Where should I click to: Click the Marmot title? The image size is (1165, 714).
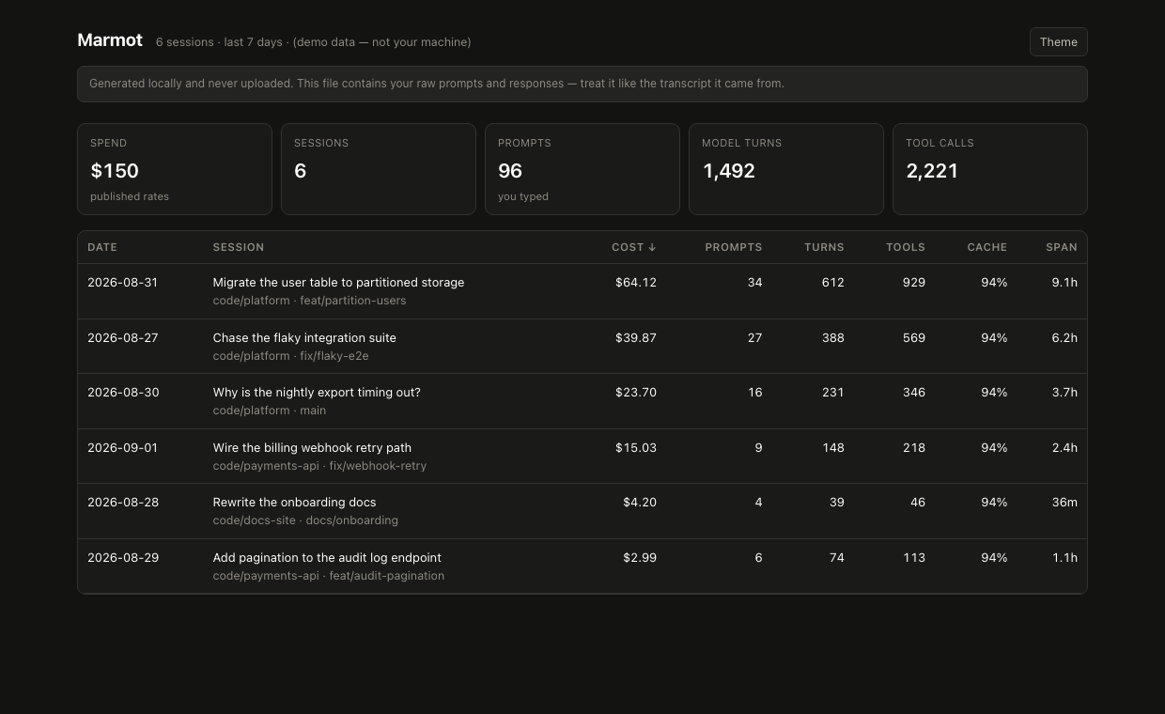[110, 40]
